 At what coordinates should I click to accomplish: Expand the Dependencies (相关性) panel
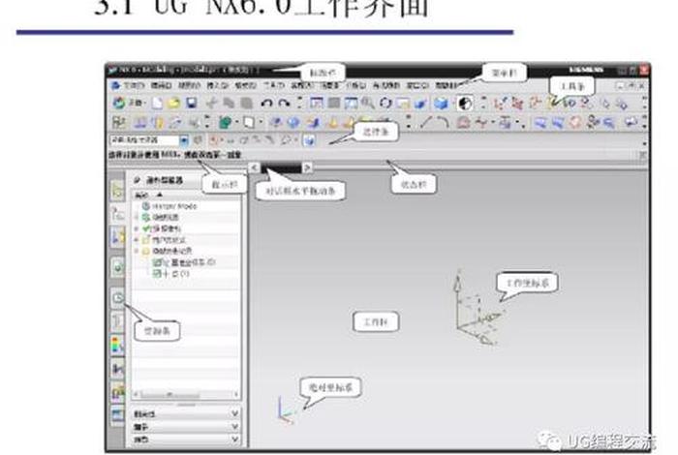coord(186,414)
